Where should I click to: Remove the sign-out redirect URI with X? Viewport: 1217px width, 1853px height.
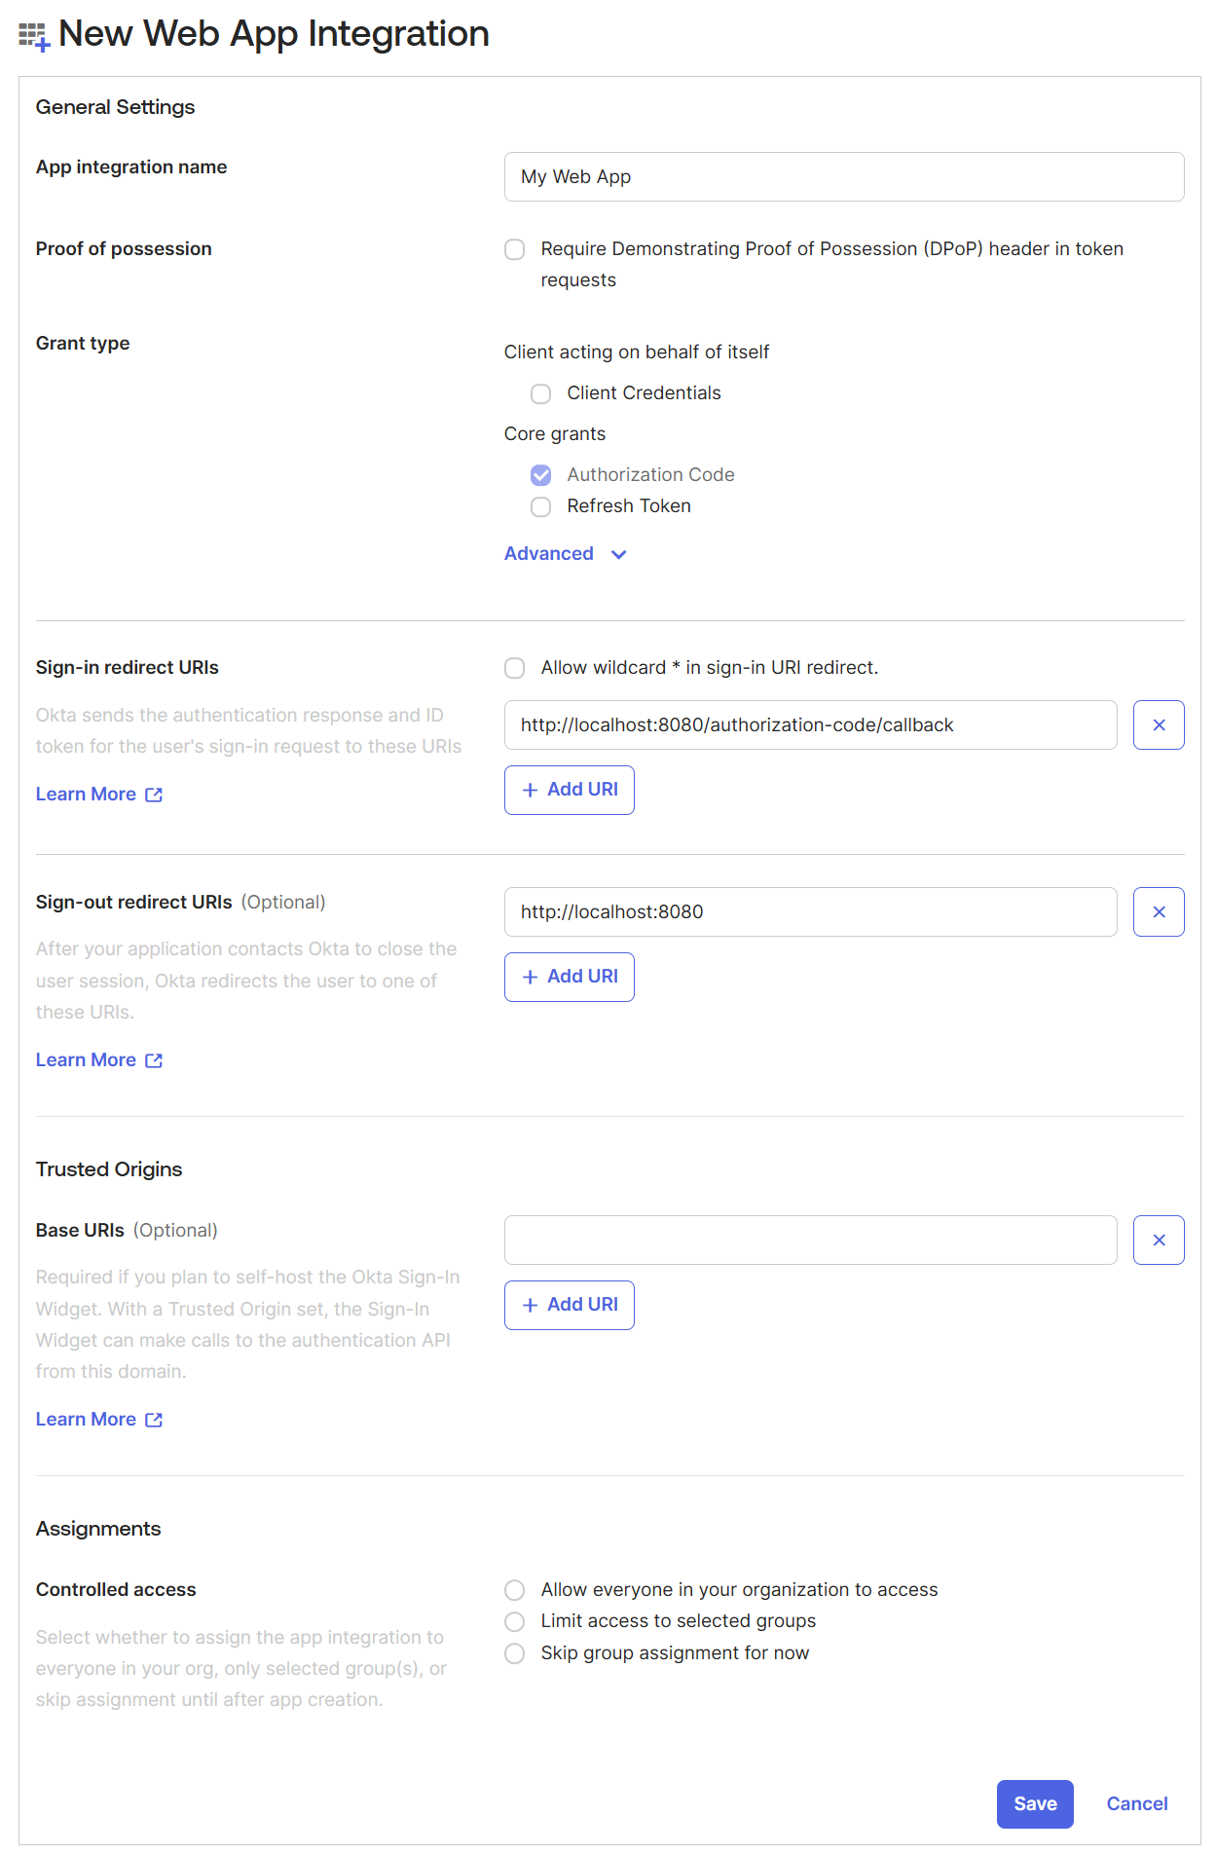(1159, 911)
